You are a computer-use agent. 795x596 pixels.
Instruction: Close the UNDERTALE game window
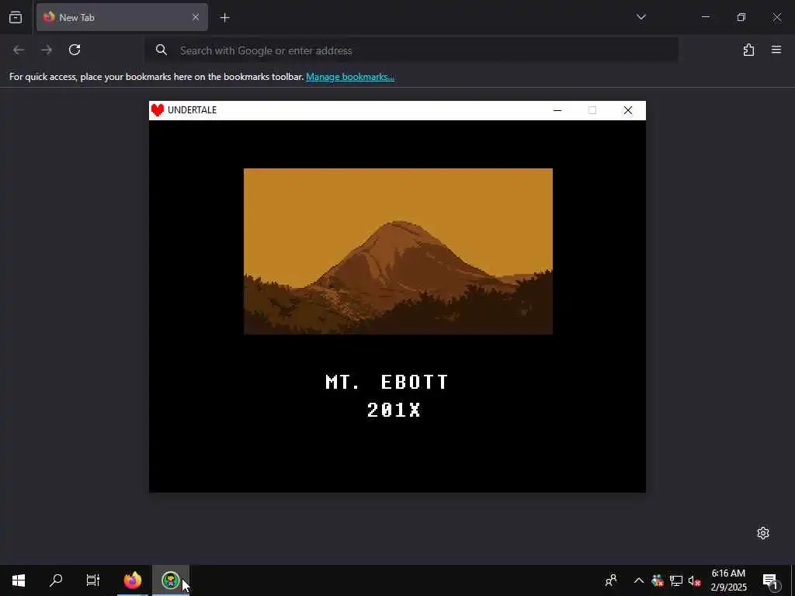pyautogui.click(x=627, y=110)
